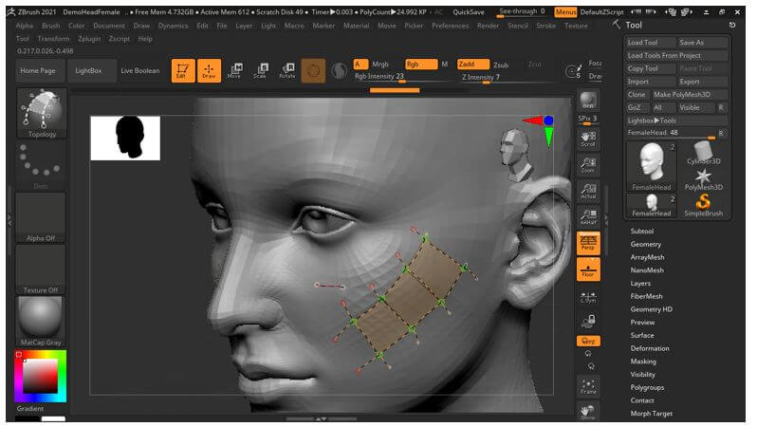Select the large FemaleHead tool thumbnail
This screenshot has height=427, width=757.
652,166
